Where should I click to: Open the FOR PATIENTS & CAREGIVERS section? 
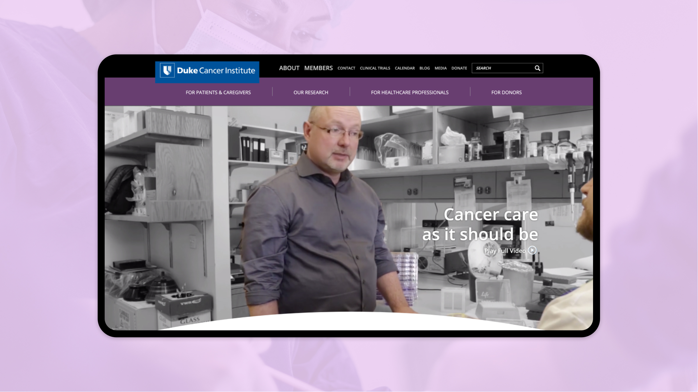pos(218,92)
